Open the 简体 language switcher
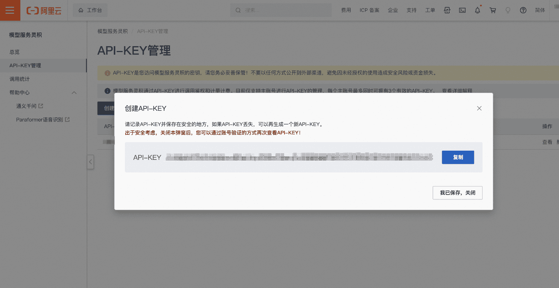The height and width of the screenshot is (288, 559). point(540,10)
